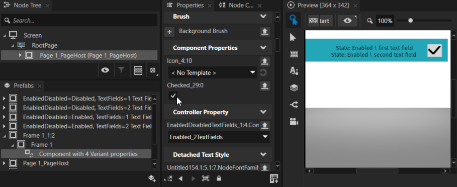Select Frame 1 in Prefabs
The image size is (457, 187).
click(42, 144)
